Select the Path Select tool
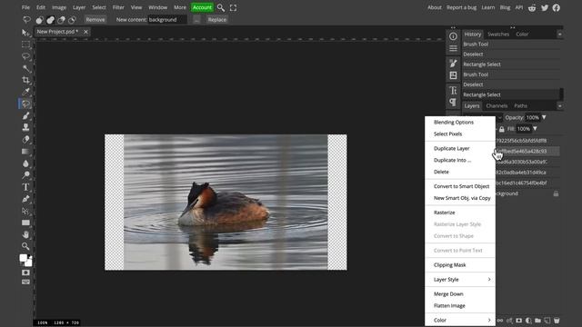Image resolution: width=582 pixels, height=327 pixels. pos(25,211)
